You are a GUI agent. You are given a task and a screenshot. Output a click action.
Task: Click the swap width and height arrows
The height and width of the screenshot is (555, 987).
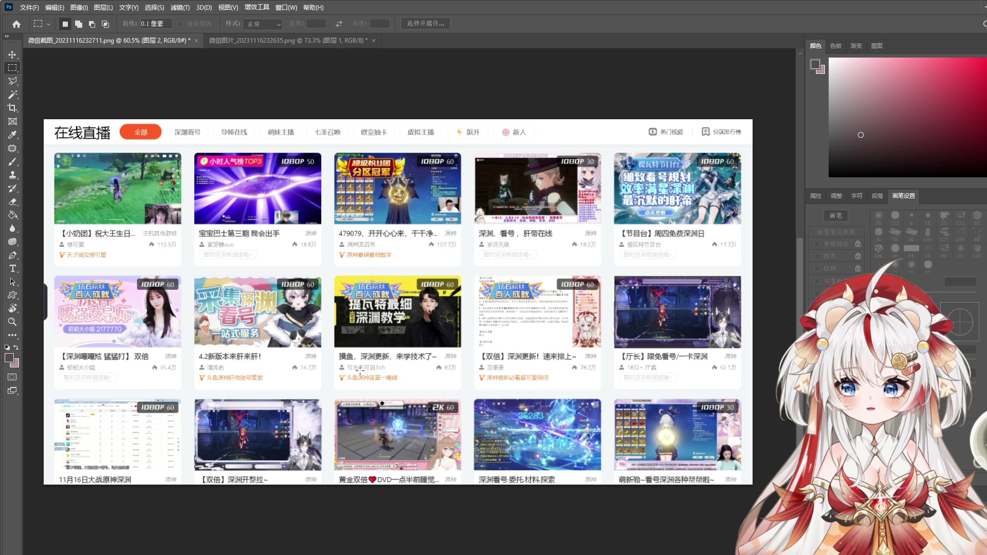click(339, 24)
